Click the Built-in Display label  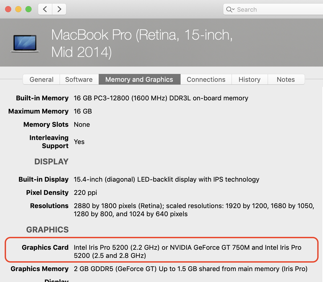tap(43, 179)
